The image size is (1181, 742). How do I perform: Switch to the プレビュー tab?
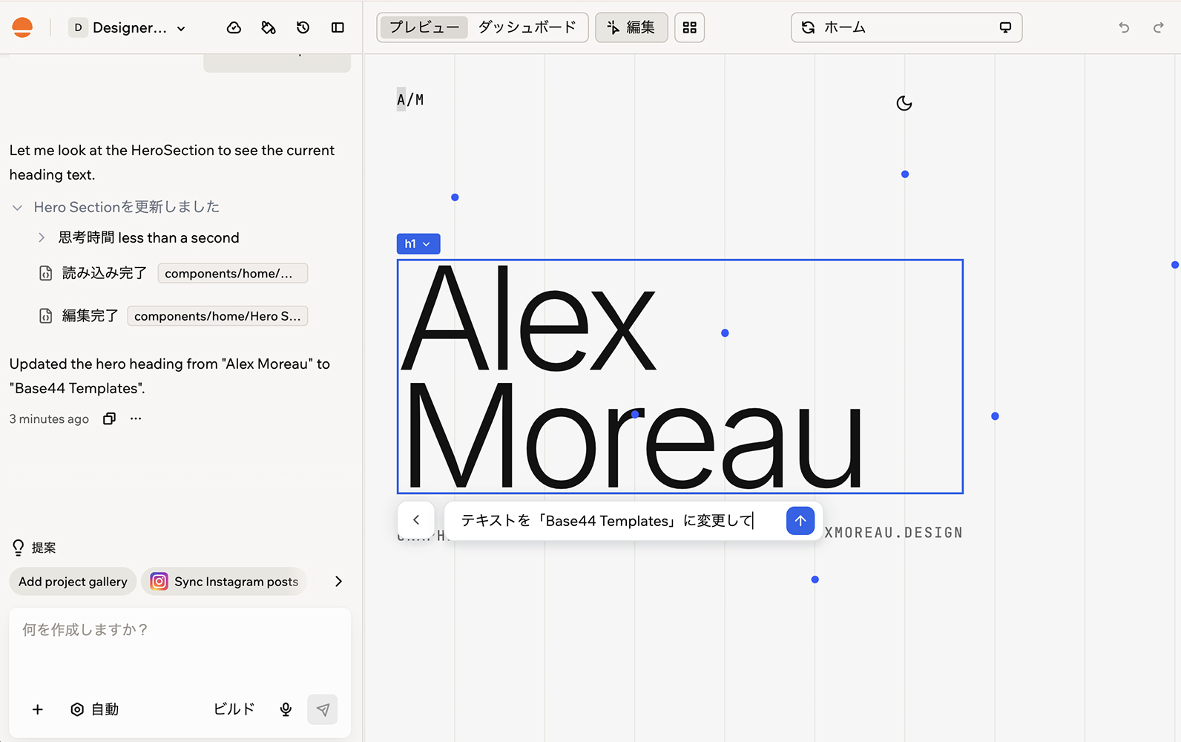[424, 27]
